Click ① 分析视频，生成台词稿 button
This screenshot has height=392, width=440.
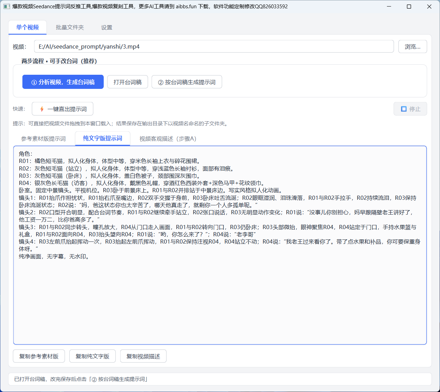[x=63, y=82]
